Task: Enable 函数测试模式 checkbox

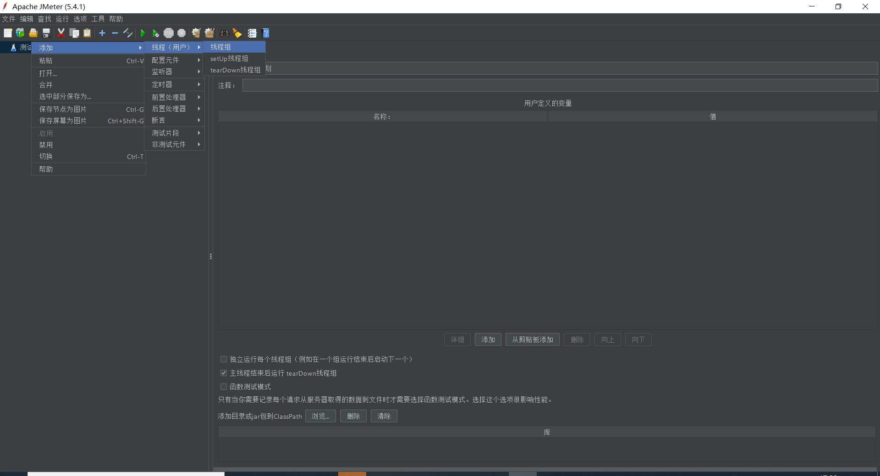Action: pos(224,387)
